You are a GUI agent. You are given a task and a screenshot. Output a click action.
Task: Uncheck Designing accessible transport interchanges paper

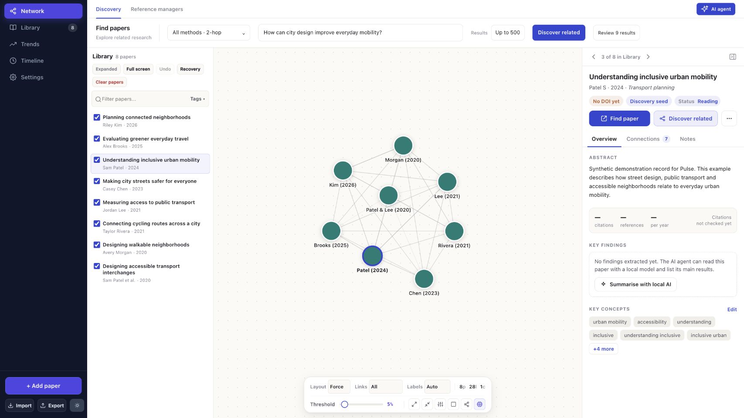click(97, 266)
